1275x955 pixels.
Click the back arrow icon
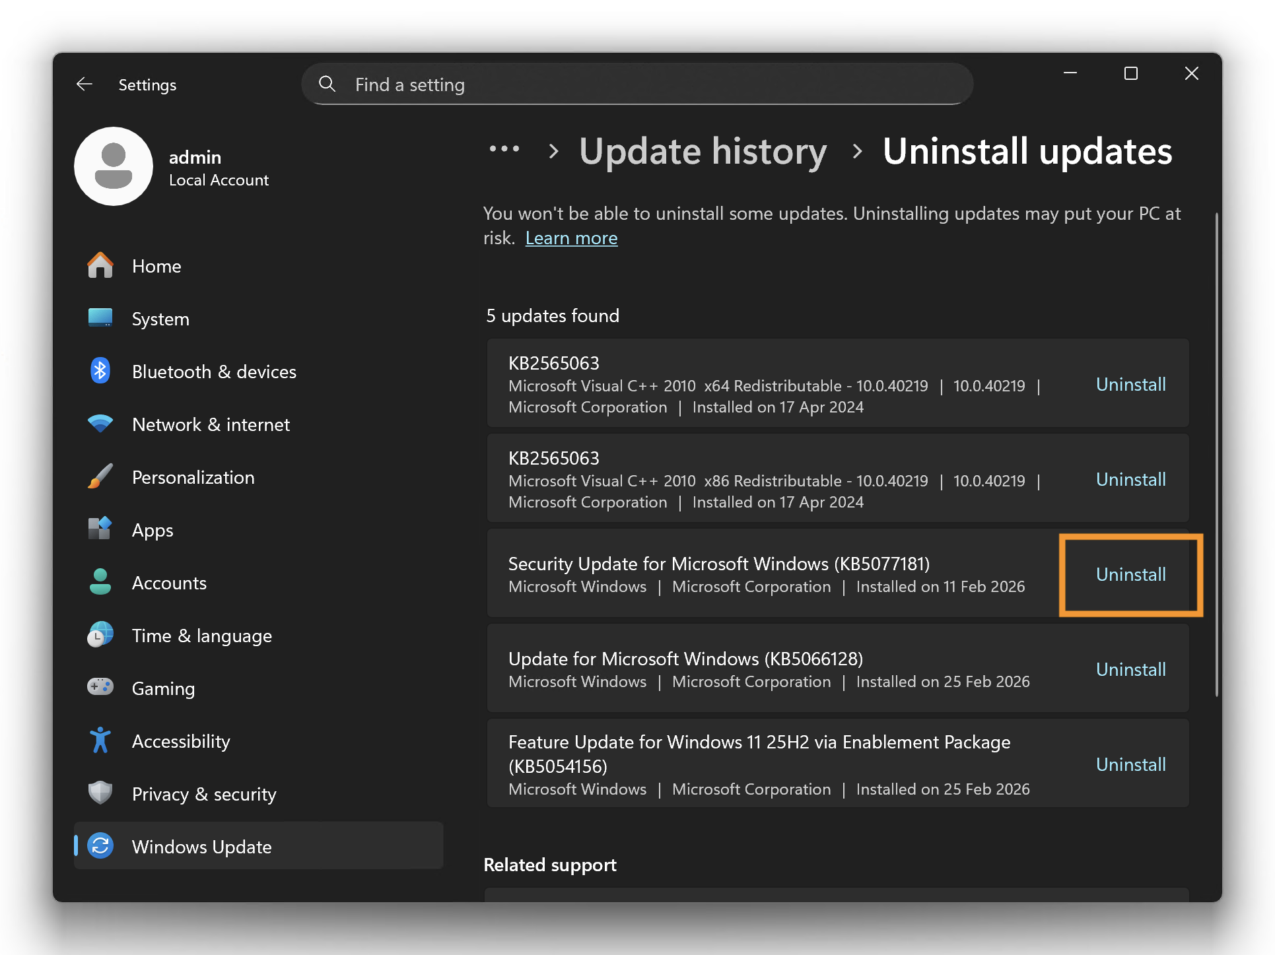click(85, 84)
